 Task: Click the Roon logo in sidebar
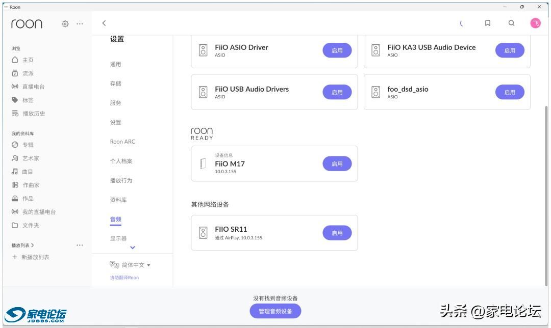point(27,24)
